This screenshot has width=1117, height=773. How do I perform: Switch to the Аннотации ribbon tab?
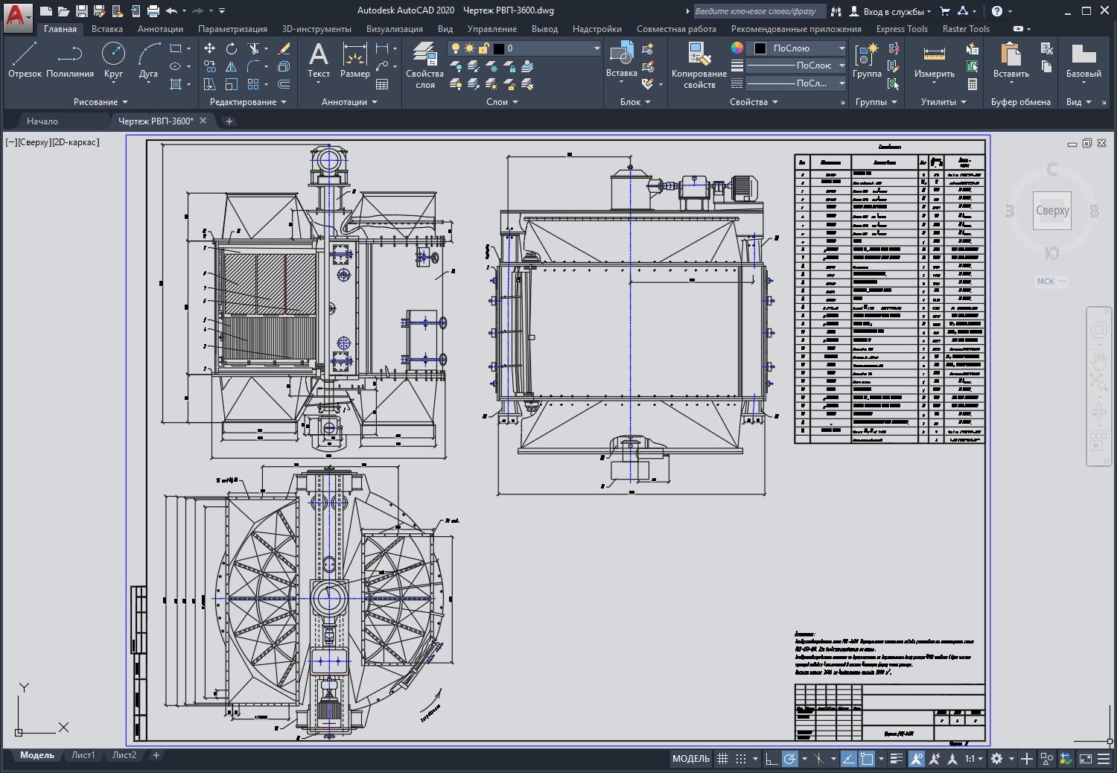(x=160, y=29)
